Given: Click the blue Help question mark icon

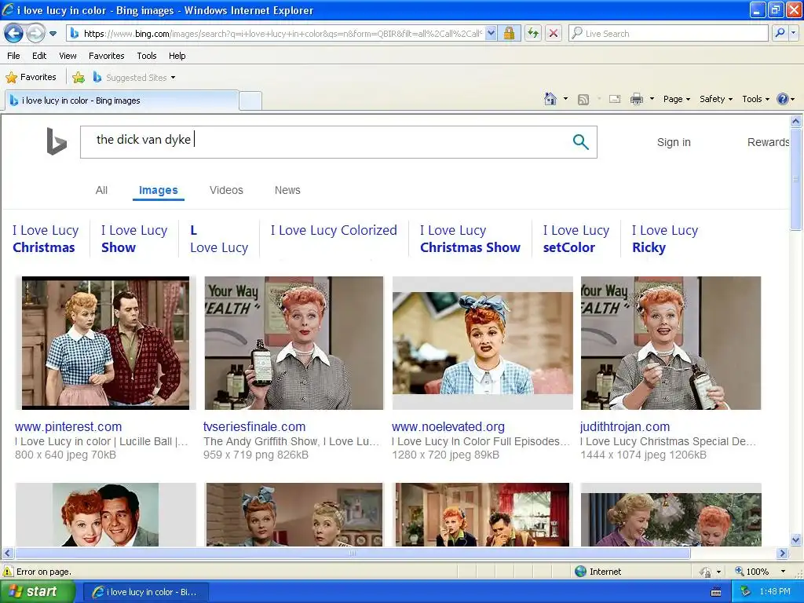Looking at the screenshot, I should tap(783, 99).
